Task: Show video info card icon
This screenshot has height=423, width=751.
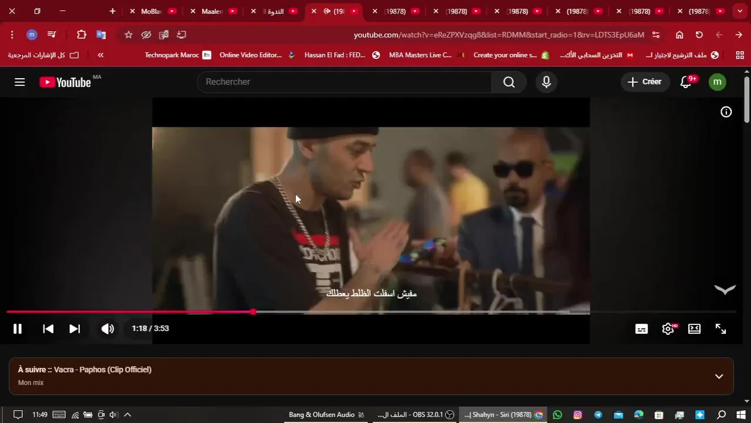Action: coord(726,112)
